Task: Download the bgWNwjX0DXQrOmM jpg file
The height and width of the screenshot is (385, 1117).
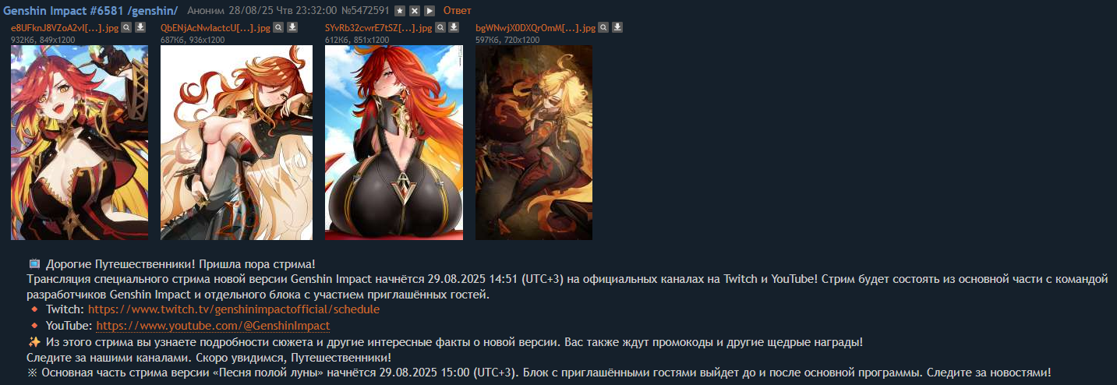Action: (618, 27)
